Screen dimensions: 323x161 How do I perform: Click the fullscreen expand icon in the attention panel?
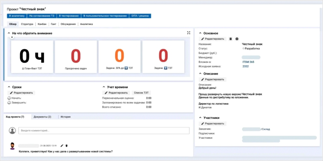189,33
